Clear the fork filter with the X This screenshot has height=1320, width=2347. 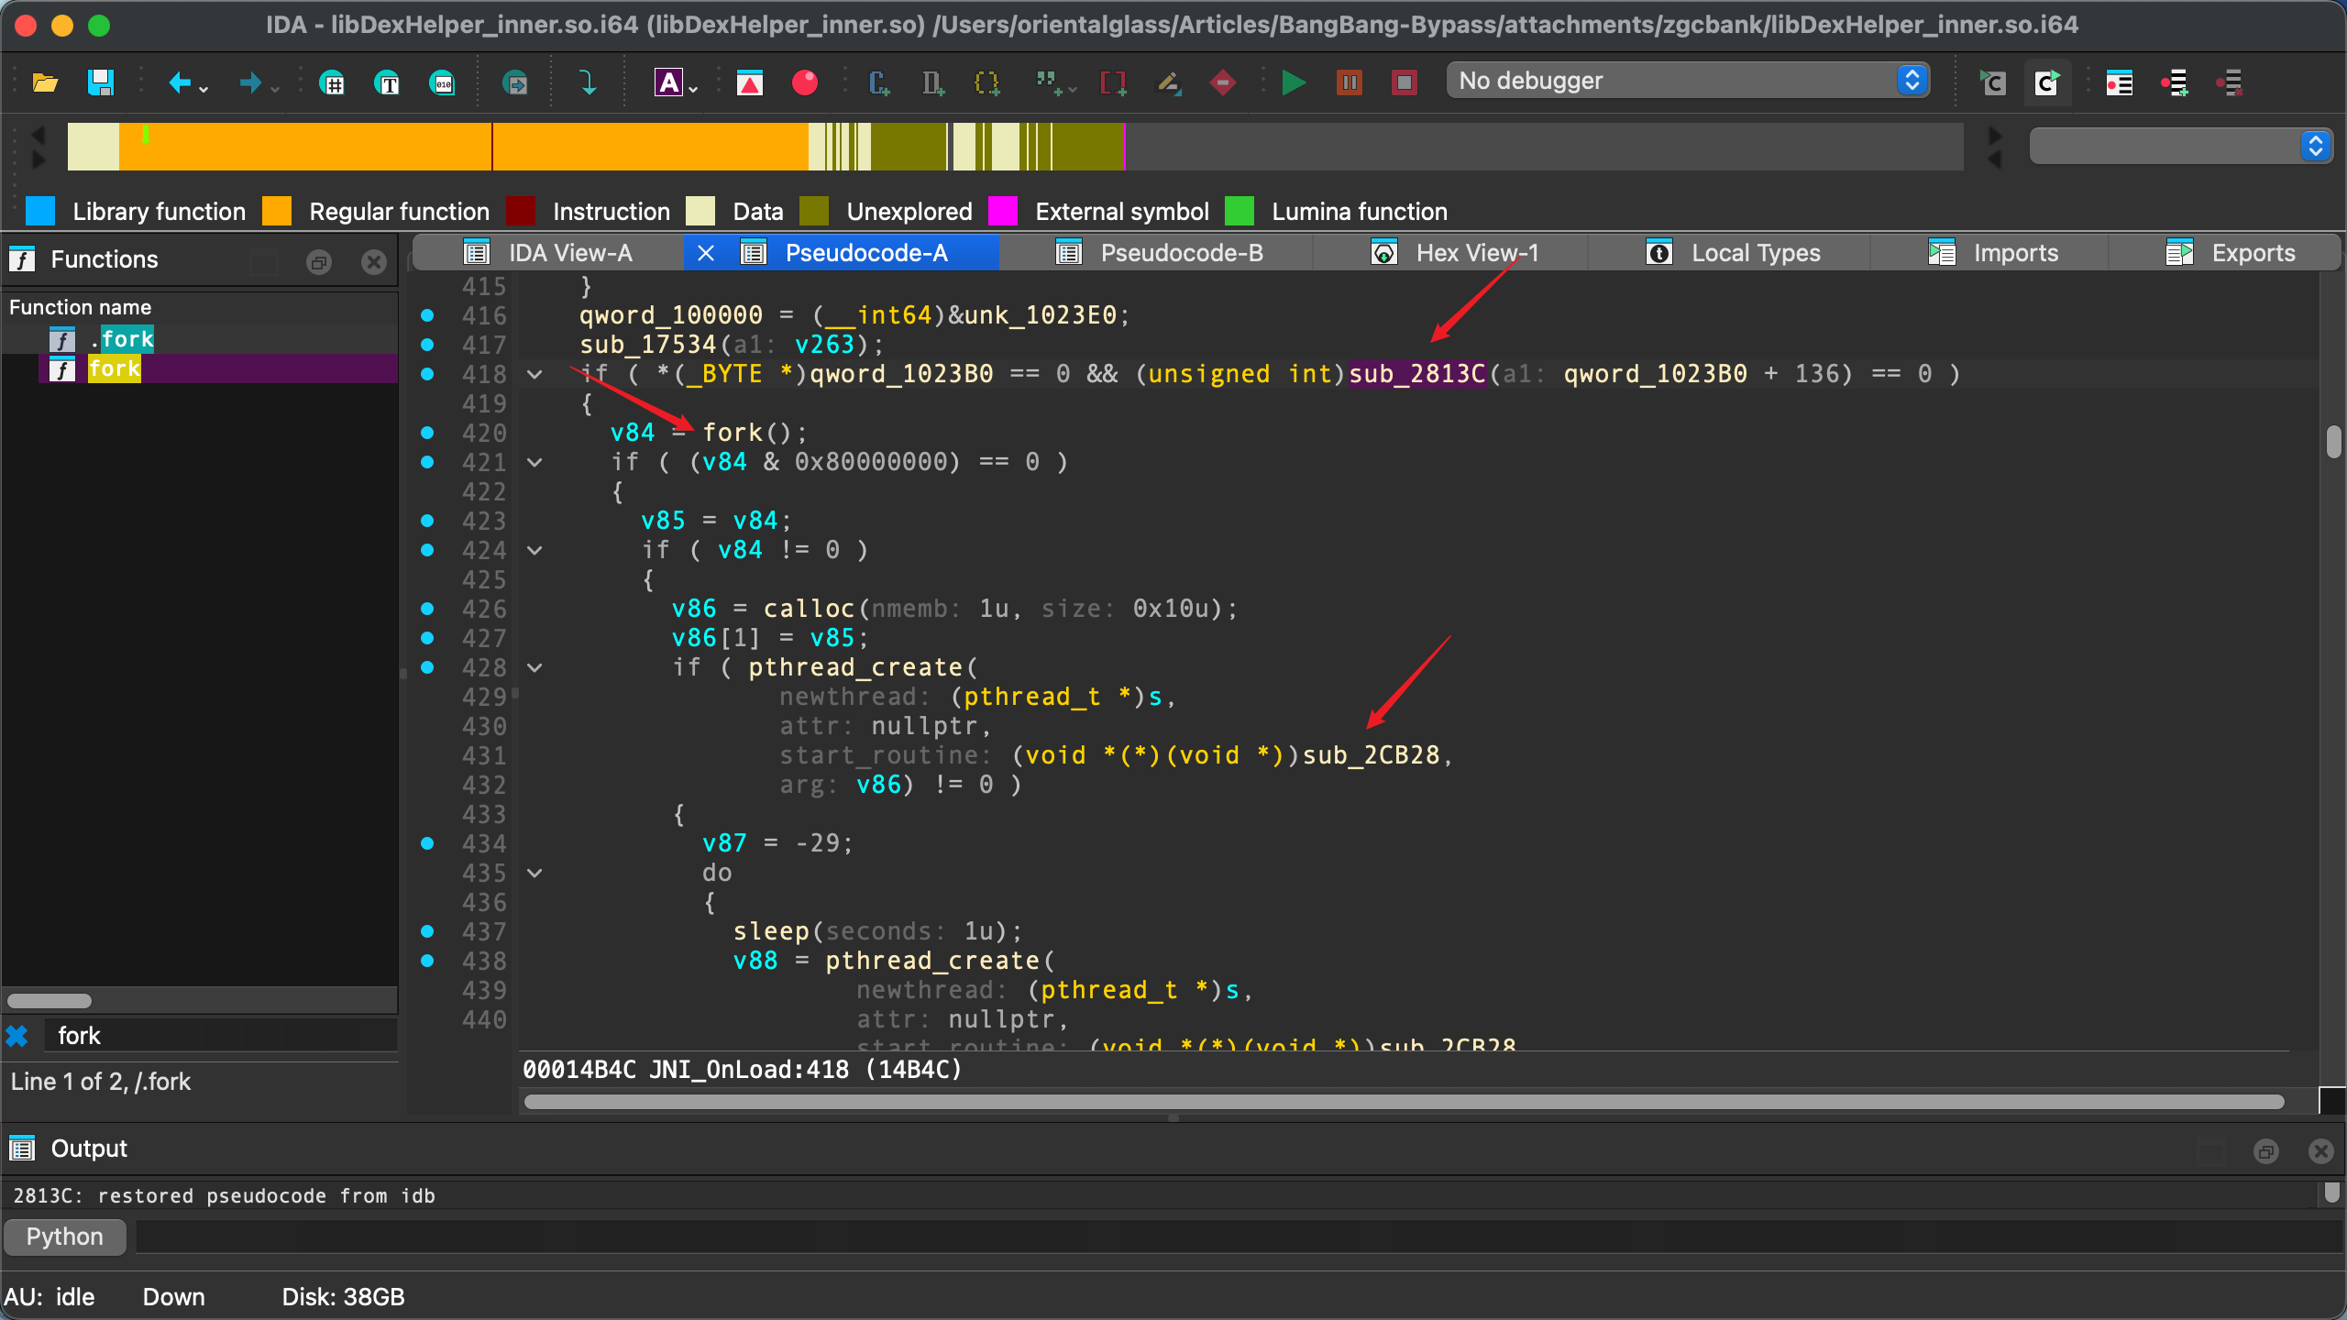pos(17,1036)
